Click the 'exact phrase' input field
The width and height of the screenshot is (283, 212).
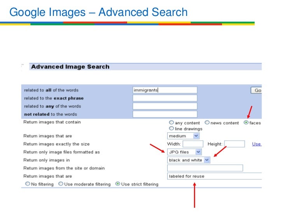pos(165,98)
